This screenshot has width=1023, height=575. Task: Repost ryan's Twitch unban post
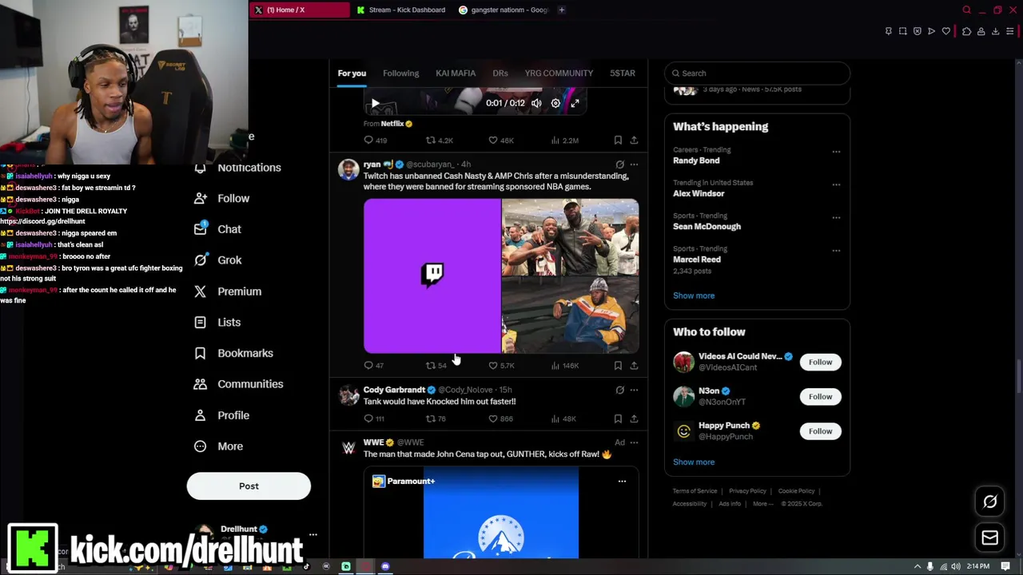[436, 365]
